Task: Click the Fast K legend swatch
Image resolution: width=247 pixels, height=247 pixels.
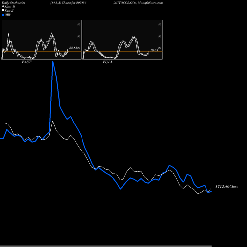Action: click(3, 10)
